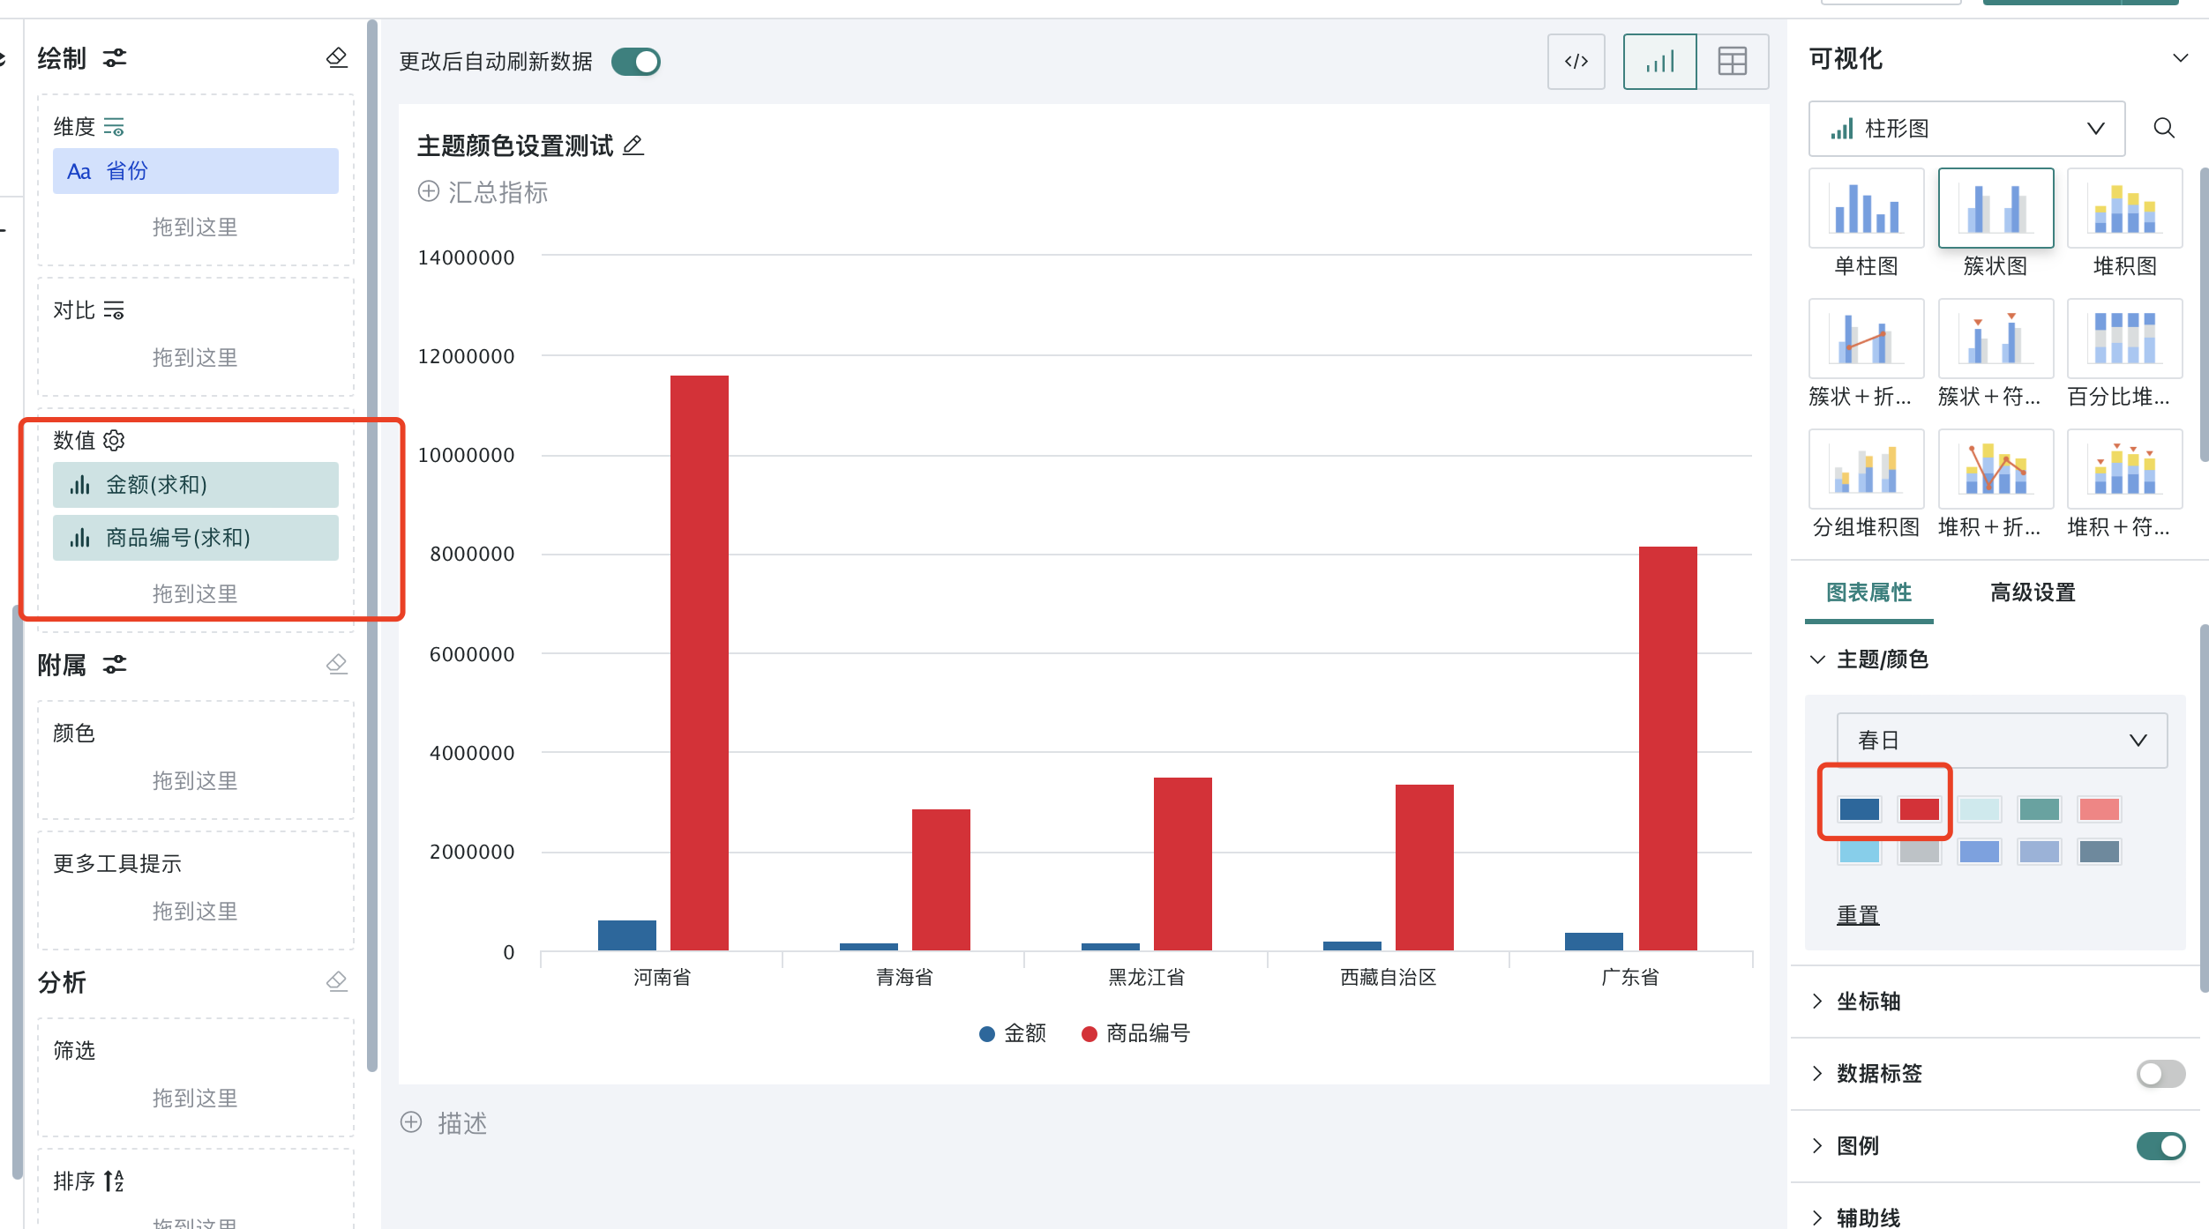Toggle the 数据标签 switch
The image size is (2209, 1229).
2160,1074
